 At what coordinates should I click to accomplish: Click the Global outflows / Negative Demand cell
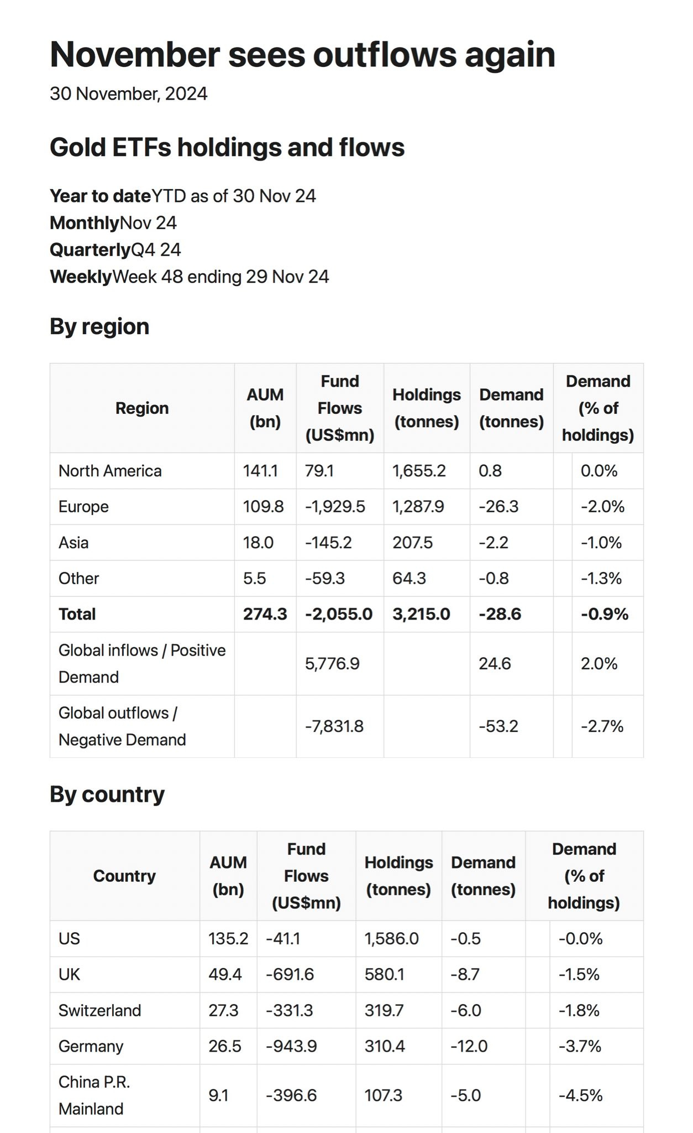[x=122, y=726]
